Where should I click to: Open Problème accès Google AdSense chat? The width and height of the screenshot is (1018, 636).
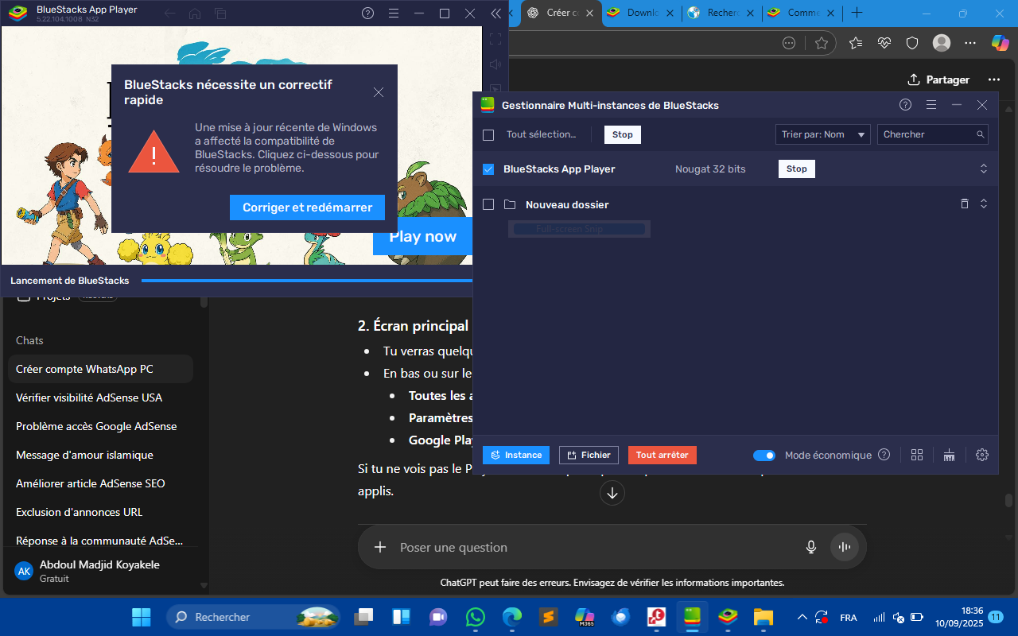(96, 426)
